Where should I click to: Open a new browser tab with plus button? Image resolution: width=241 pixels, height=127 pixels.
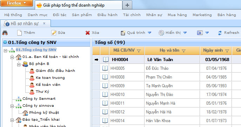click(127, 5)
